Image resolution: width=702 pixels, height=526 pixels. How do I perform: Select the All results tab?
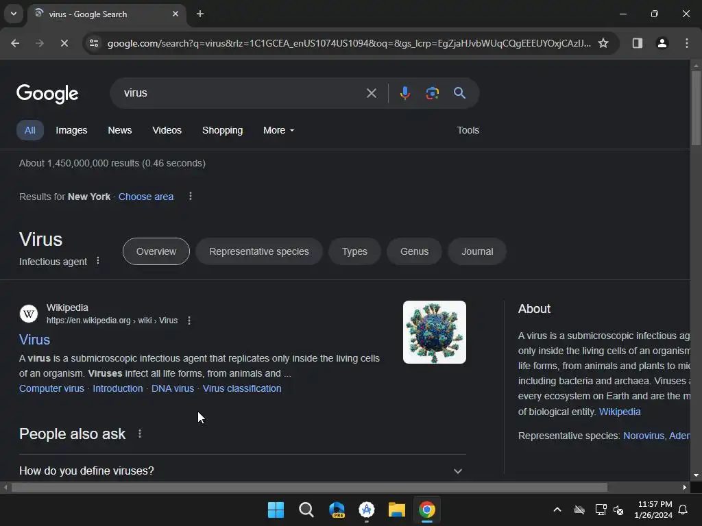pos(30,130)
